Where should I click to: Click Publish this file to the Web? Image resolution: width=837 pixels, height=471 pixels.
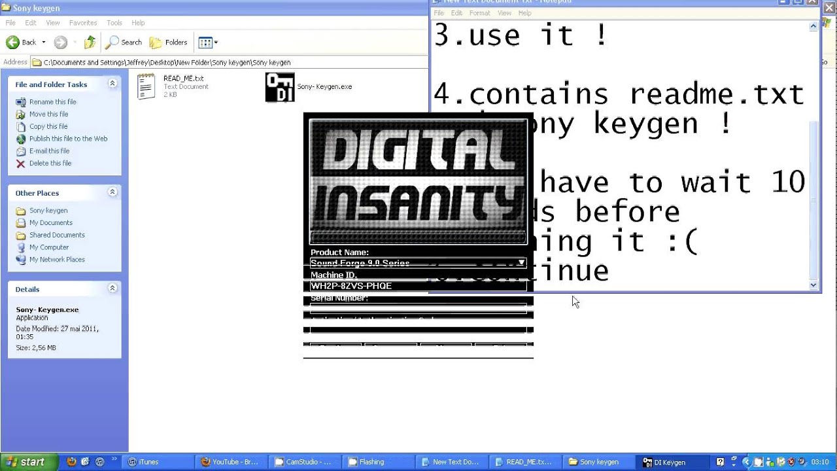(68, 139)
